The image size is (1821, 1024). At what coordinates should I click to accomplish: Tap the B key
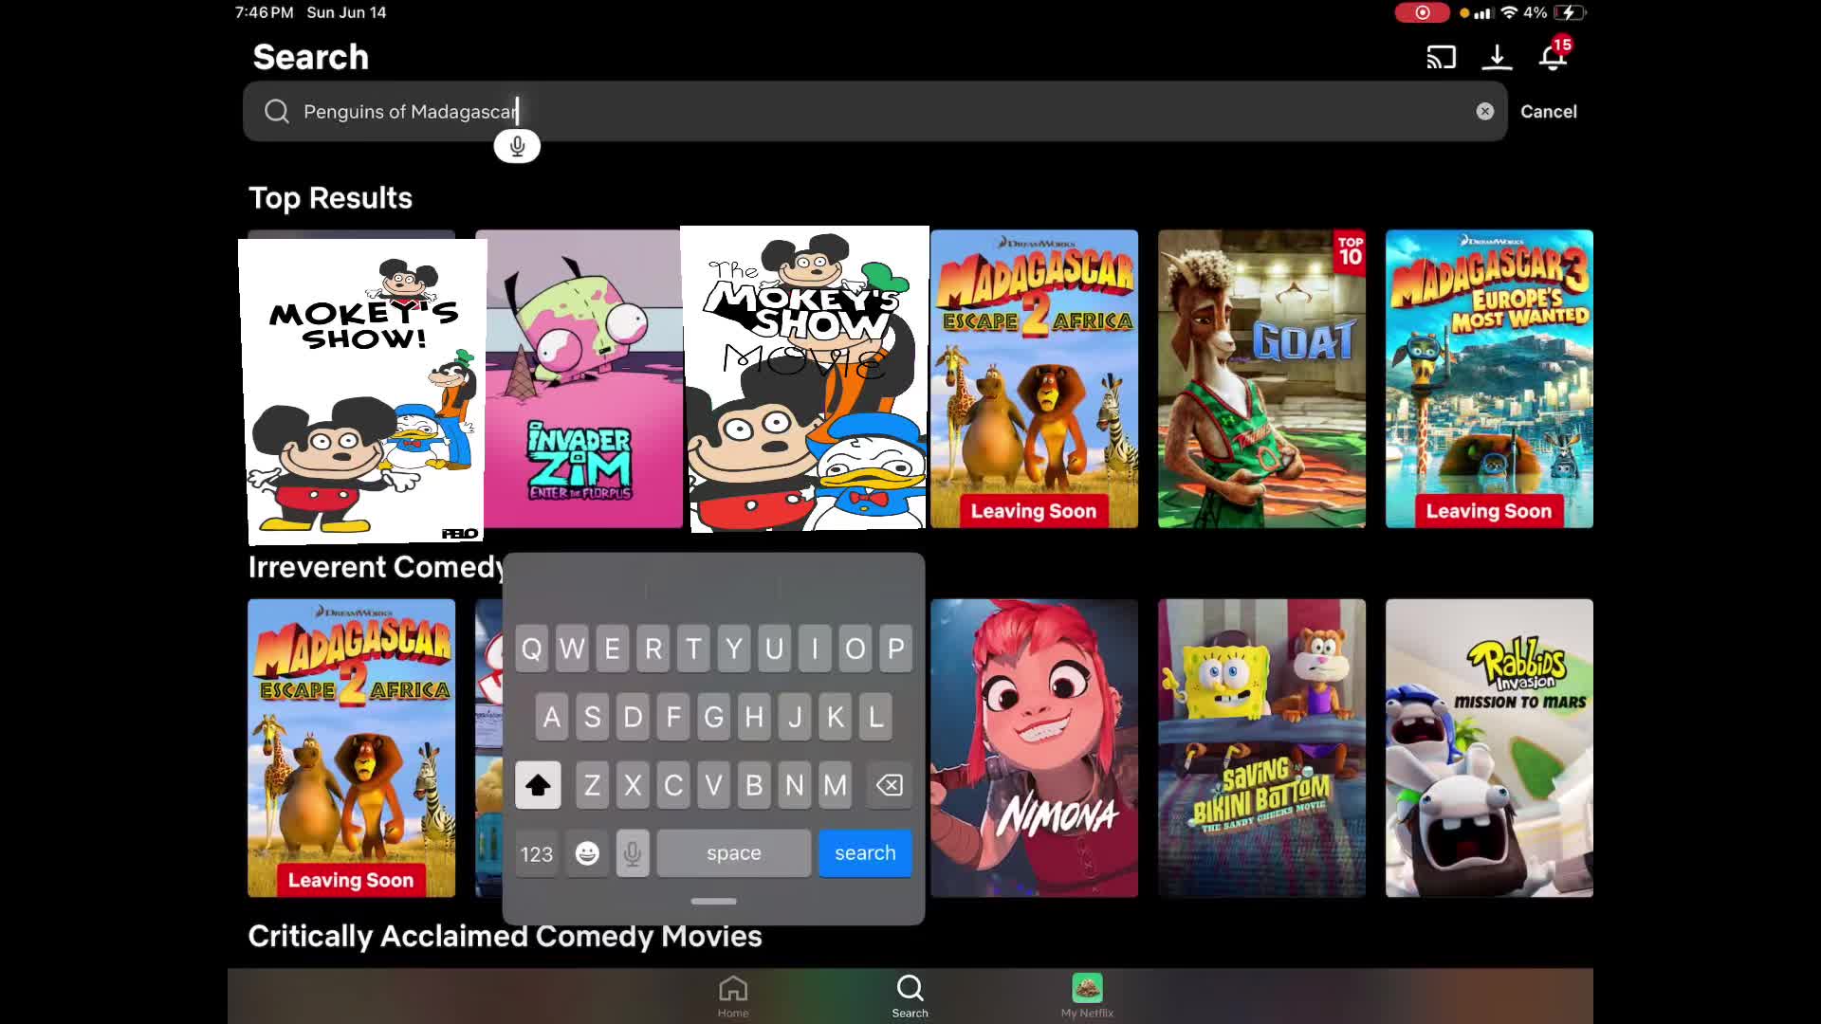pyautogui.click(x=754, y=785)
